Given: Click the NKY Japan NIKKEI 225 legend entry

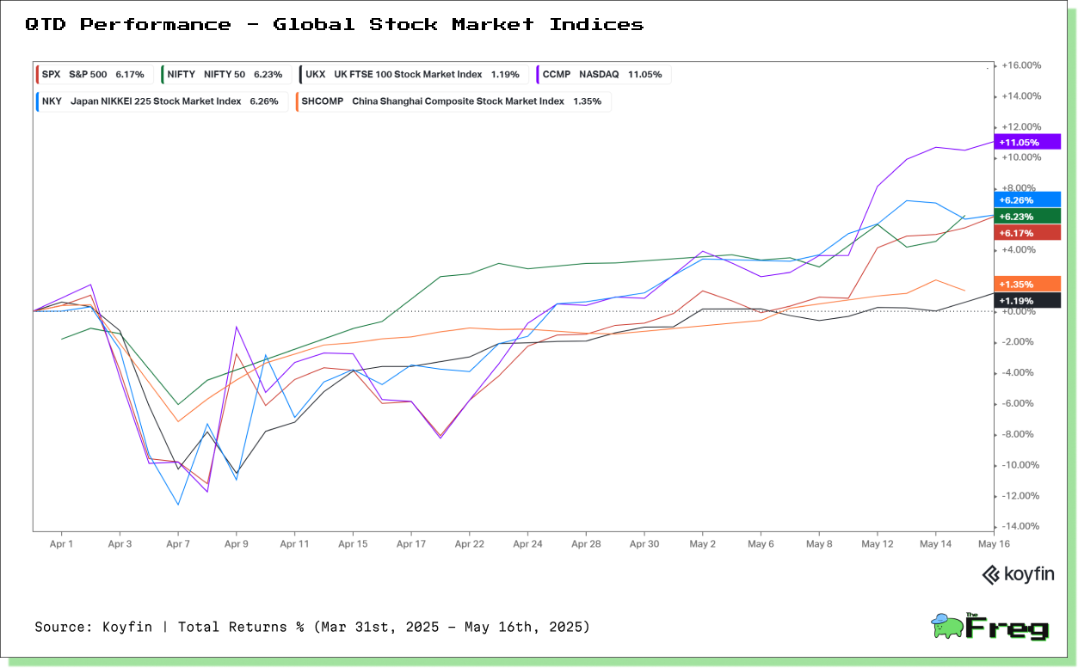Looking at the screenshot, I should [162, 101].
